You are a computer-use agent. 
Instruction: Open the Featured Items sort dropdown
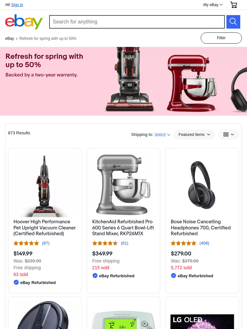[194, 135]
